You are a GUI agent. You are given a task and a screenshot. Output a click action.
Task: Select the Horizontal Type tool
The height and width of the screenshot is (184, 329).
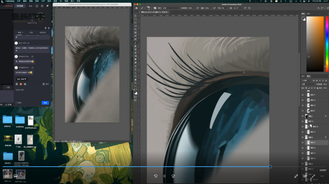[135, 69]
